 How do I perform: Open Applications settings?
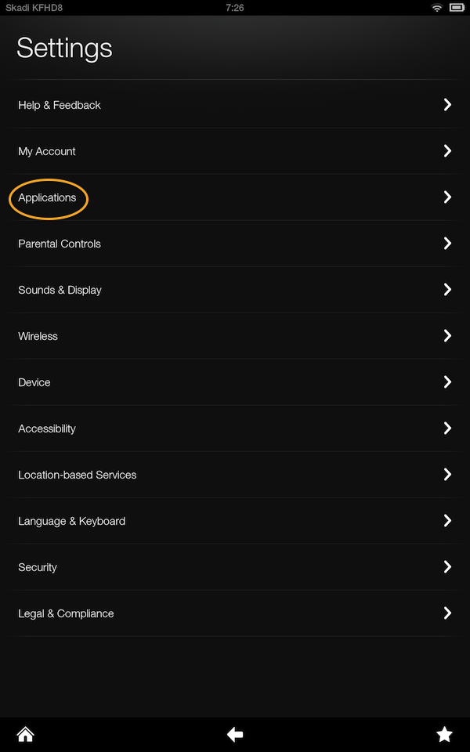pos(235,197)
